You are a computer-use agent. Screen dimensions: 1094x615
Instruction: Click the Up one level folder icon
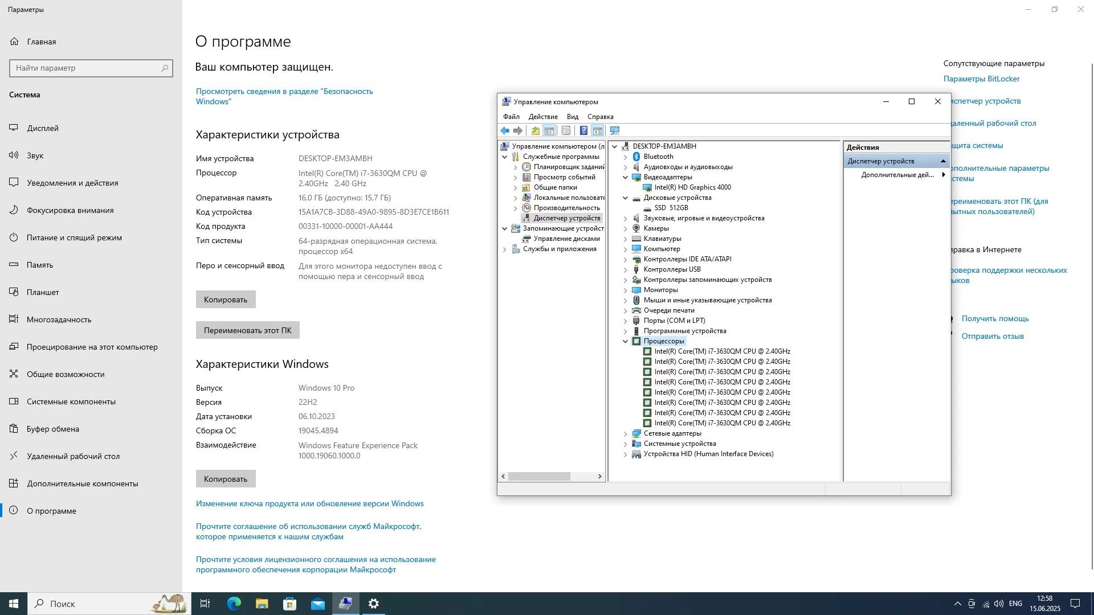[536, 131]
